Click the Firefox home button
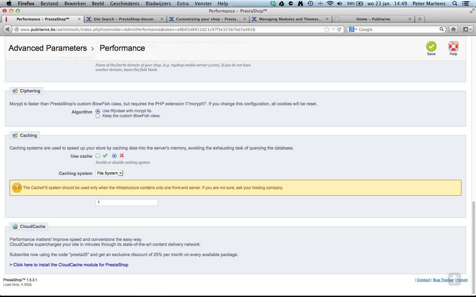Screen dimensions: 476x297 coord(454,29)
